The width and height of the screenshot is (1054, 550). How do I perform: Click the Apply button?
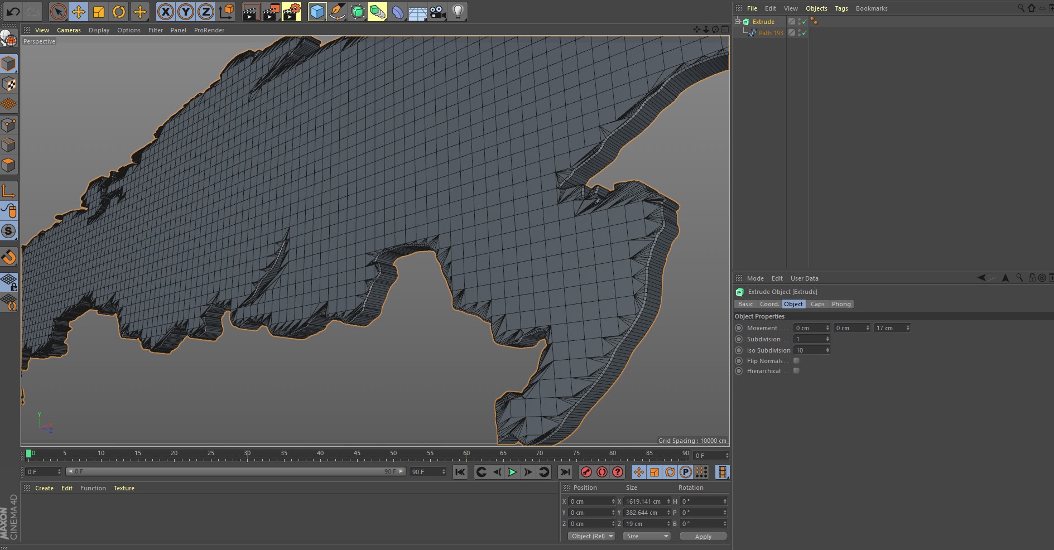703,536
